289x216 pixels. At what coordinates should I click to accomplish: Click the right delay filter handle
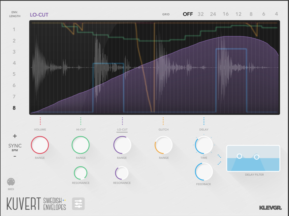(257, 157)
